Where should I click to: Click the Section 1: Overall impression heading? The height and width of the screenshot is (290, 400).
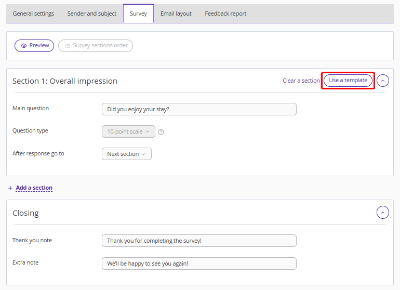[65, 81]
